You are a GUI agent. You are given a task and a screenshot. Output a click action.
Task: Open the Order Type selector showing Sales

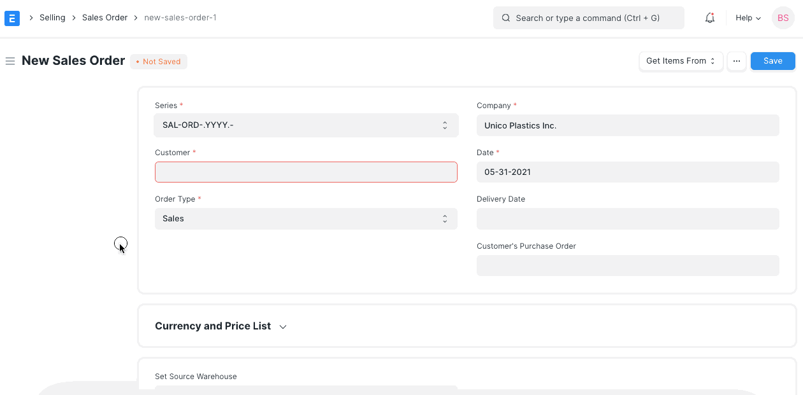click(x=306, y=218)
